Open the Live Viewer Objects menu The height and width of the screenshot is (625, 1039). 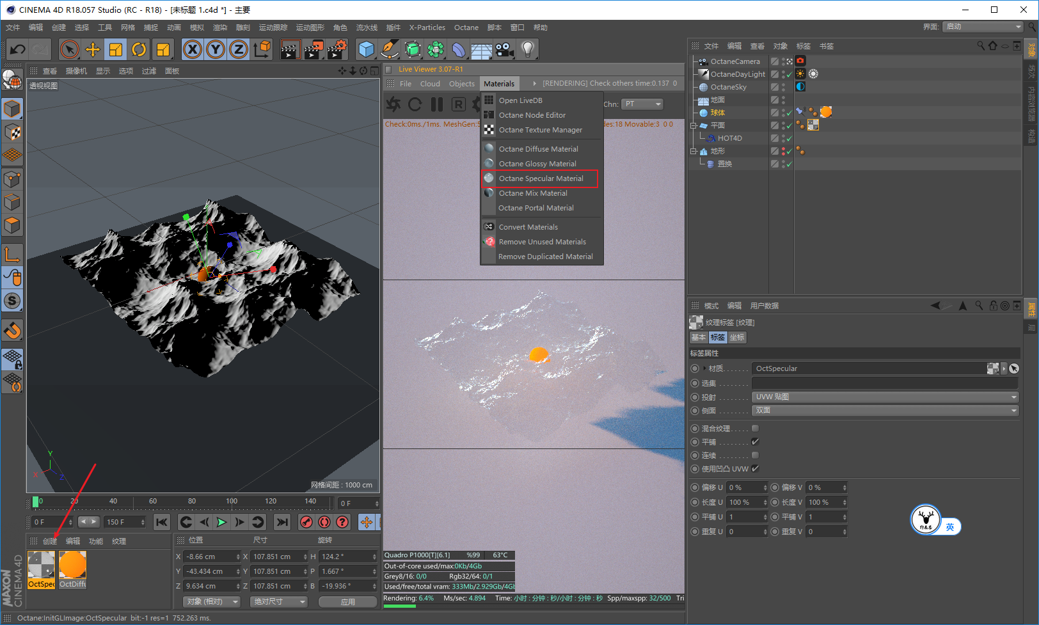(462, 84)
